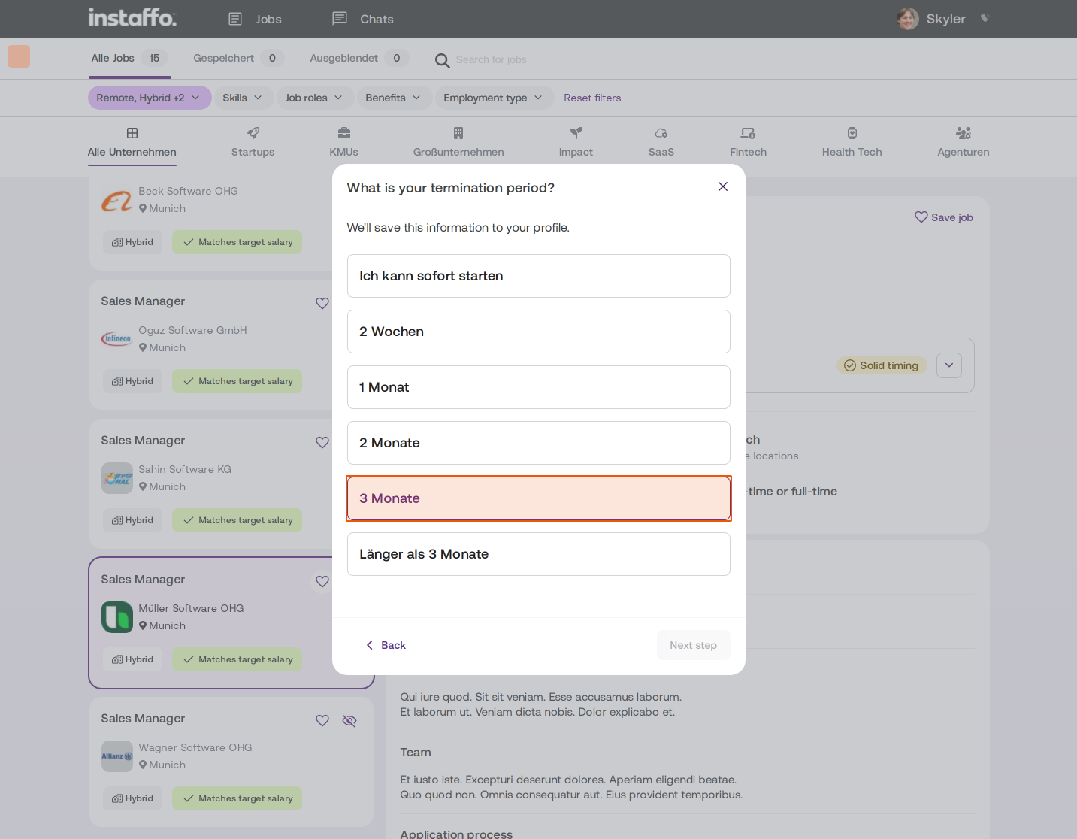Expand the Job roles filter

click(x=314, y=98)
